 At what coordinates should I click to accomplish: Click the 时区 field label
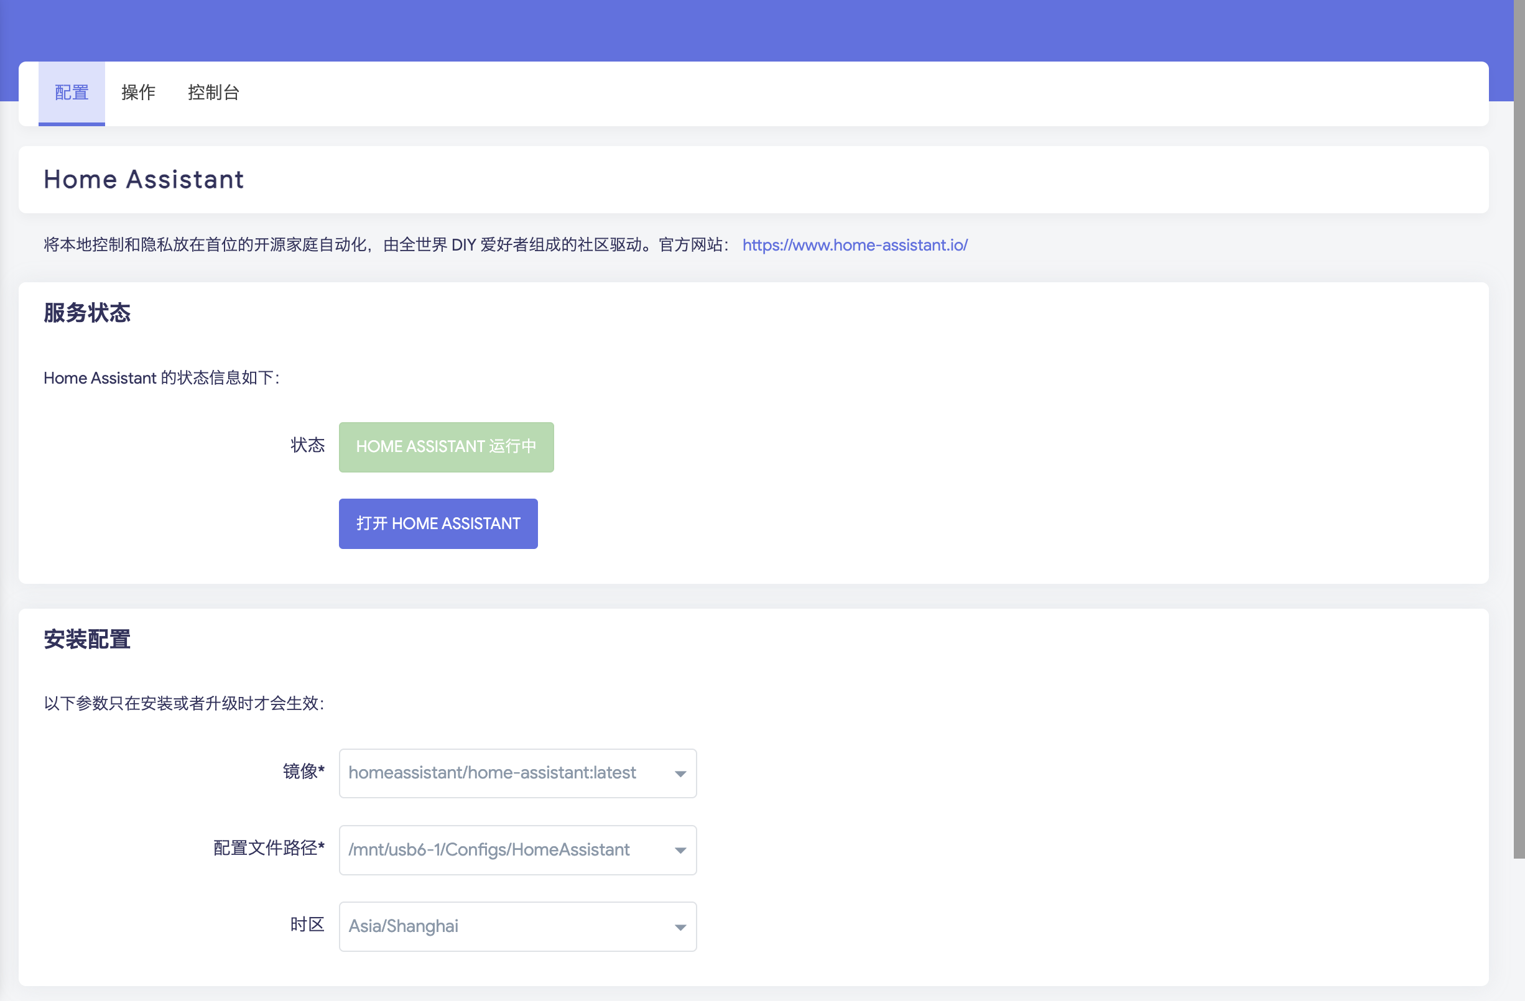point(308,925)
